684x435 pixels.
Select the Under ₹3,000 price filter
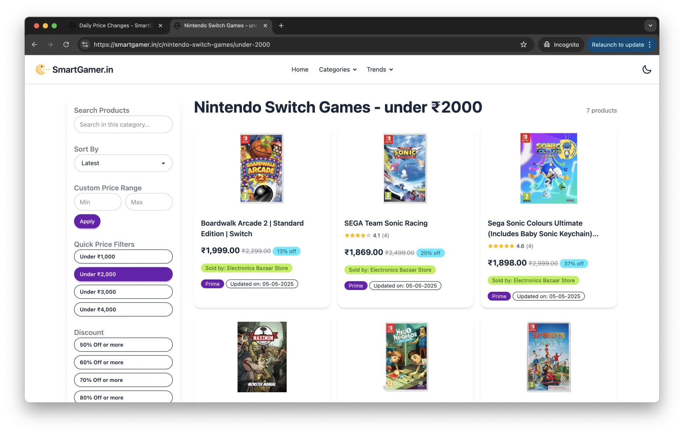coord(123,292)
